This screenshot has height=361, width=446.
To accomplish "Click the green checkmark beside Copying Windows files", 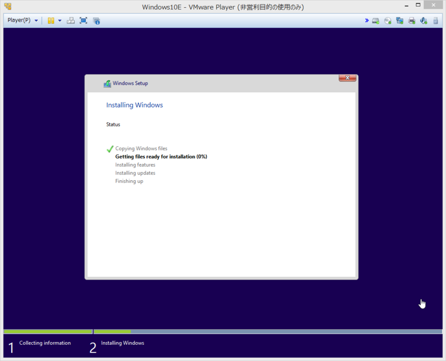I will pos(110,149).
